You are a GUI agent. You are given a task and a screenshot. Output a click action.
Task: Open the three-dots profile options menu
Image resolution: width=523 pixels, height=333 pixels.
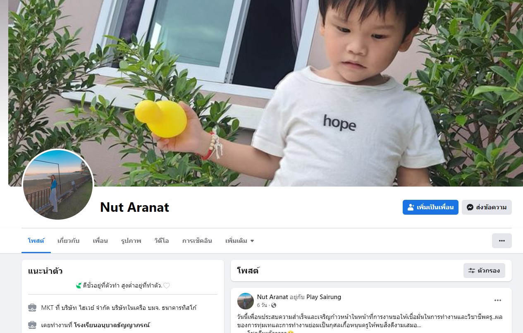point(502,241)
